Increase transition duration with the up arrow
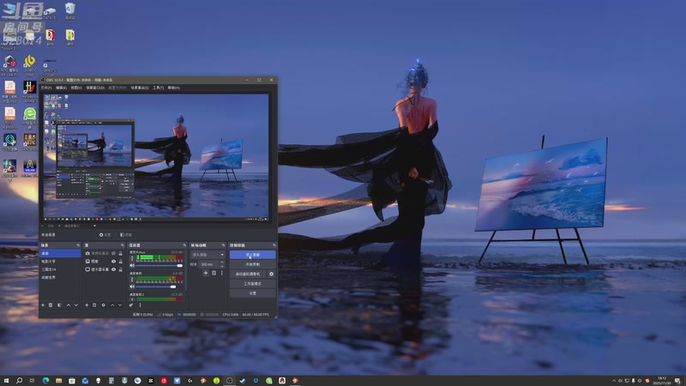This screenshot has height=386, width=686. tap(222, 262)
